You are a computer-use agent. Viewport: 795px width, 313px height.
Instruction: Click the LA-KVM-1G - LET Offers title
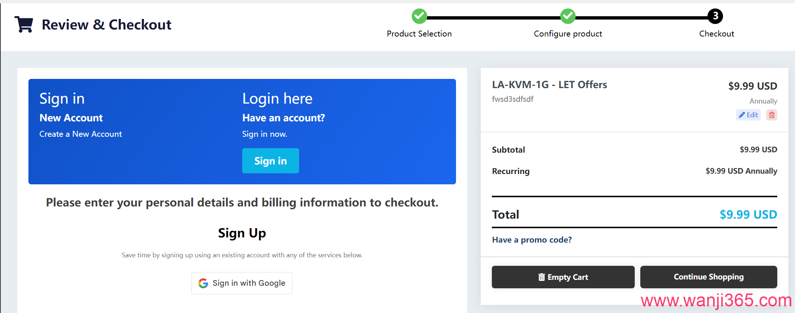(549, 85)
